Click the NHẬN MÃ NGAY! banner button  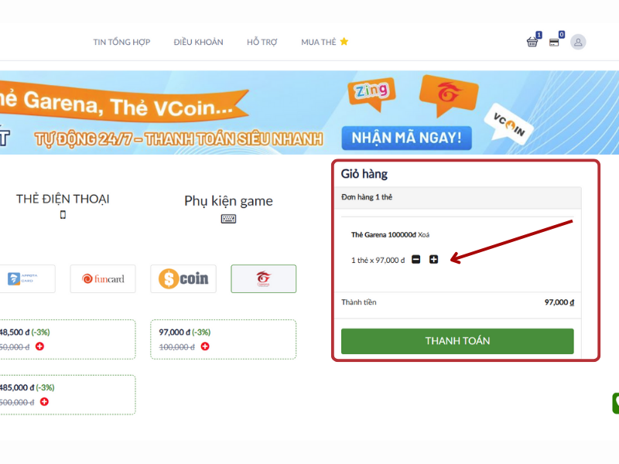coord(407,138)
